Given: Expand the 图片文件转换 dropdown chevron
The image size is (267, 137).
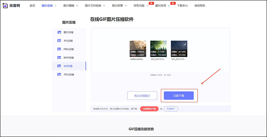Looking at the screenshot, I should [x=104, y=6].
